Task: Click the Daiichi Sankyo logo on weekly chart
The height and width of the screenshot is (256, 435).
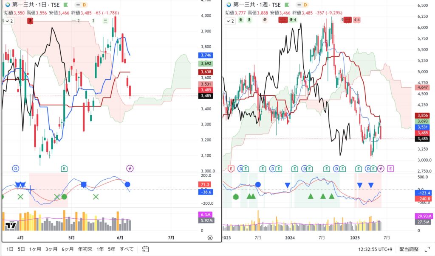Action: [229, 5]
